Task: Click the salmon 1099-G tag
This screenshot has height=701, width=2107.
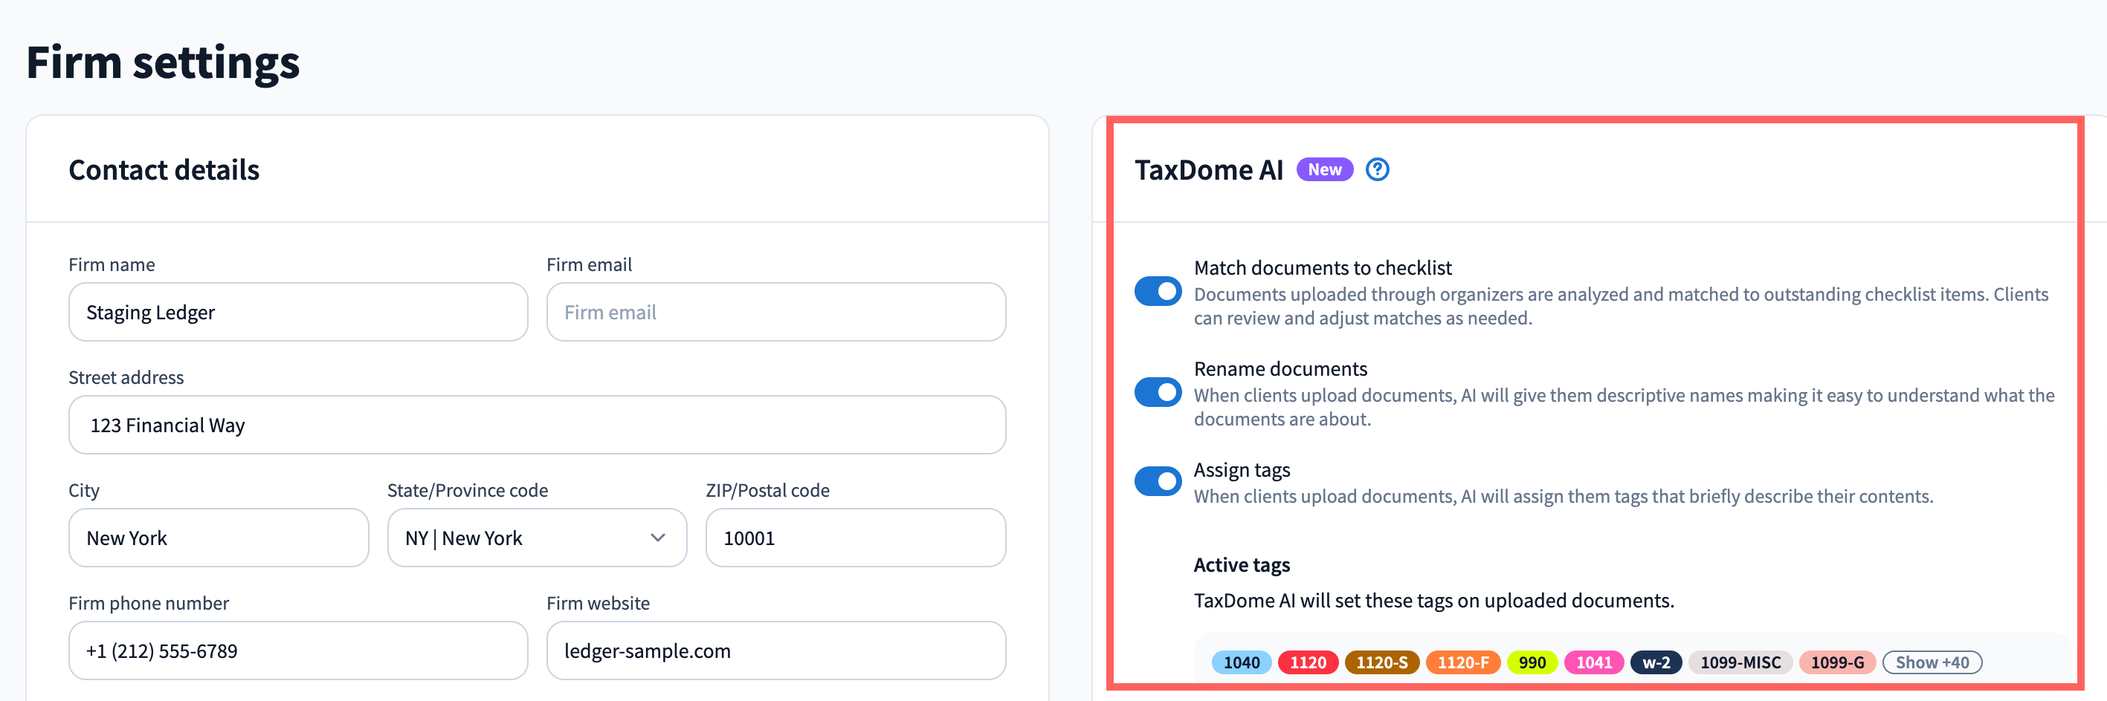Action: (1837, 662)
